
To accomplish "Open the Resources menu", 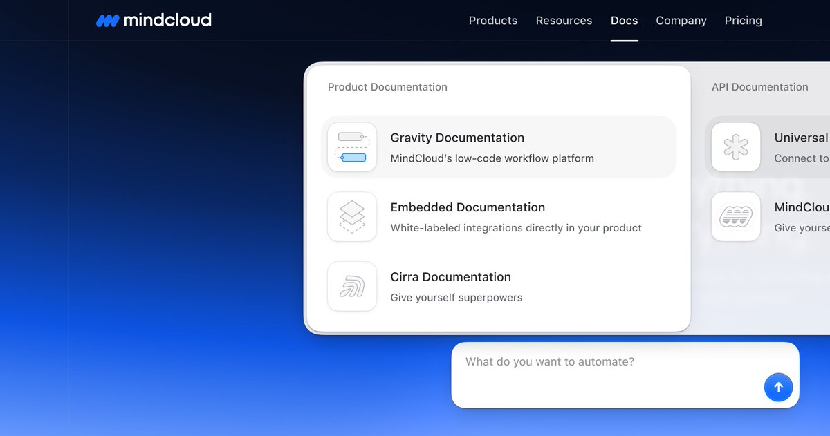I will 564,21.
